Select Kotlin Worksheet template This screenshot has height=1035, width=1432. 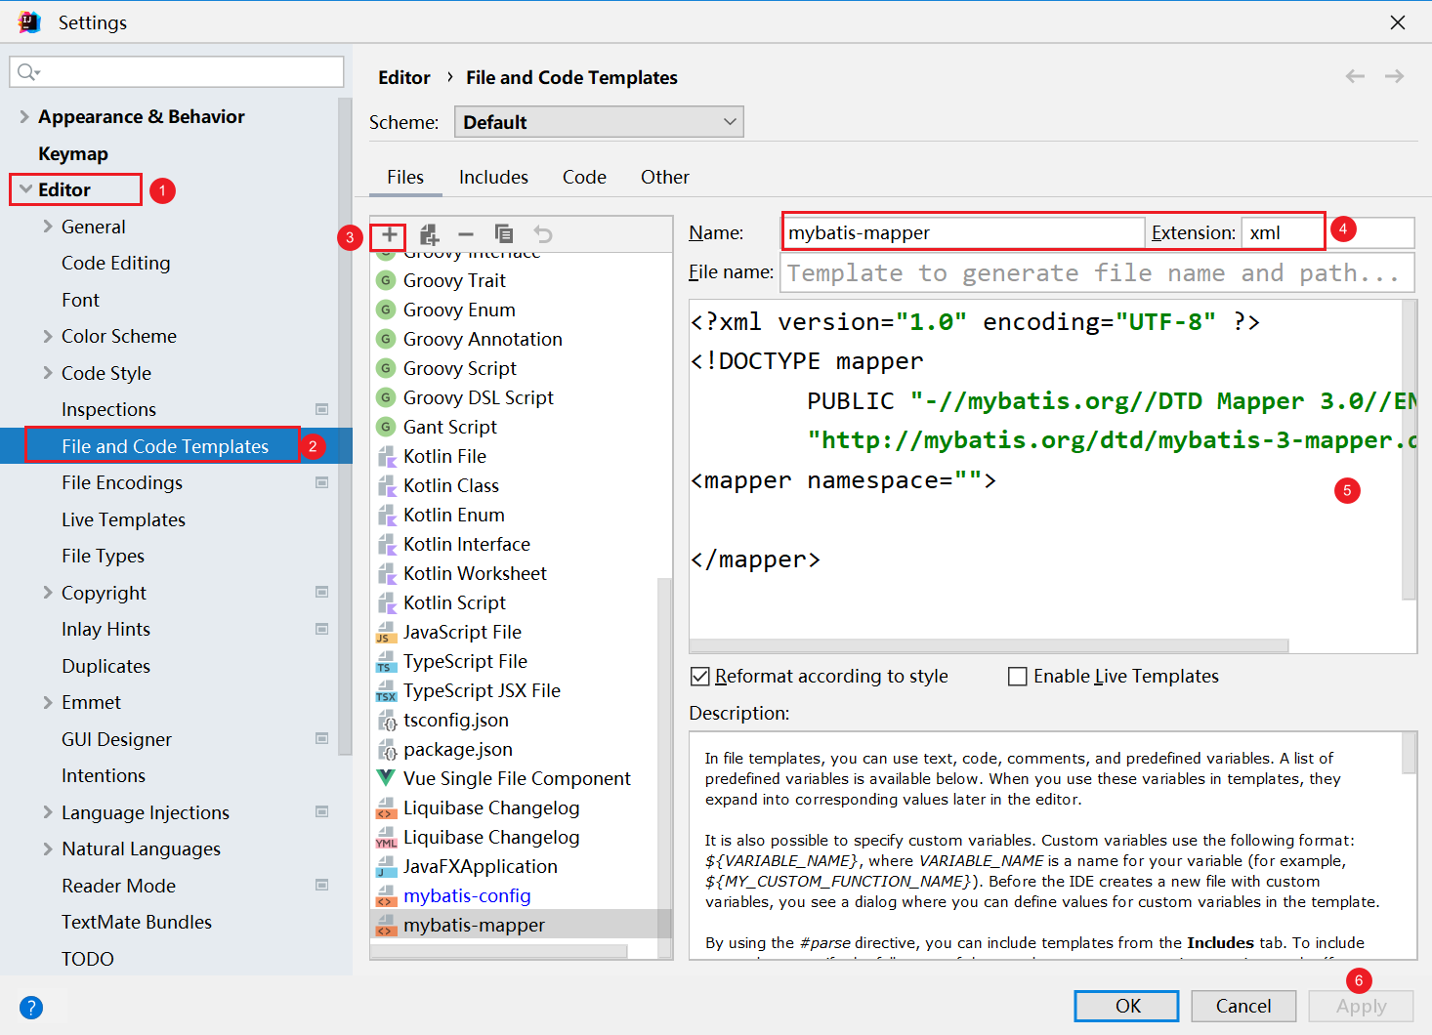[x=475, y=573]
